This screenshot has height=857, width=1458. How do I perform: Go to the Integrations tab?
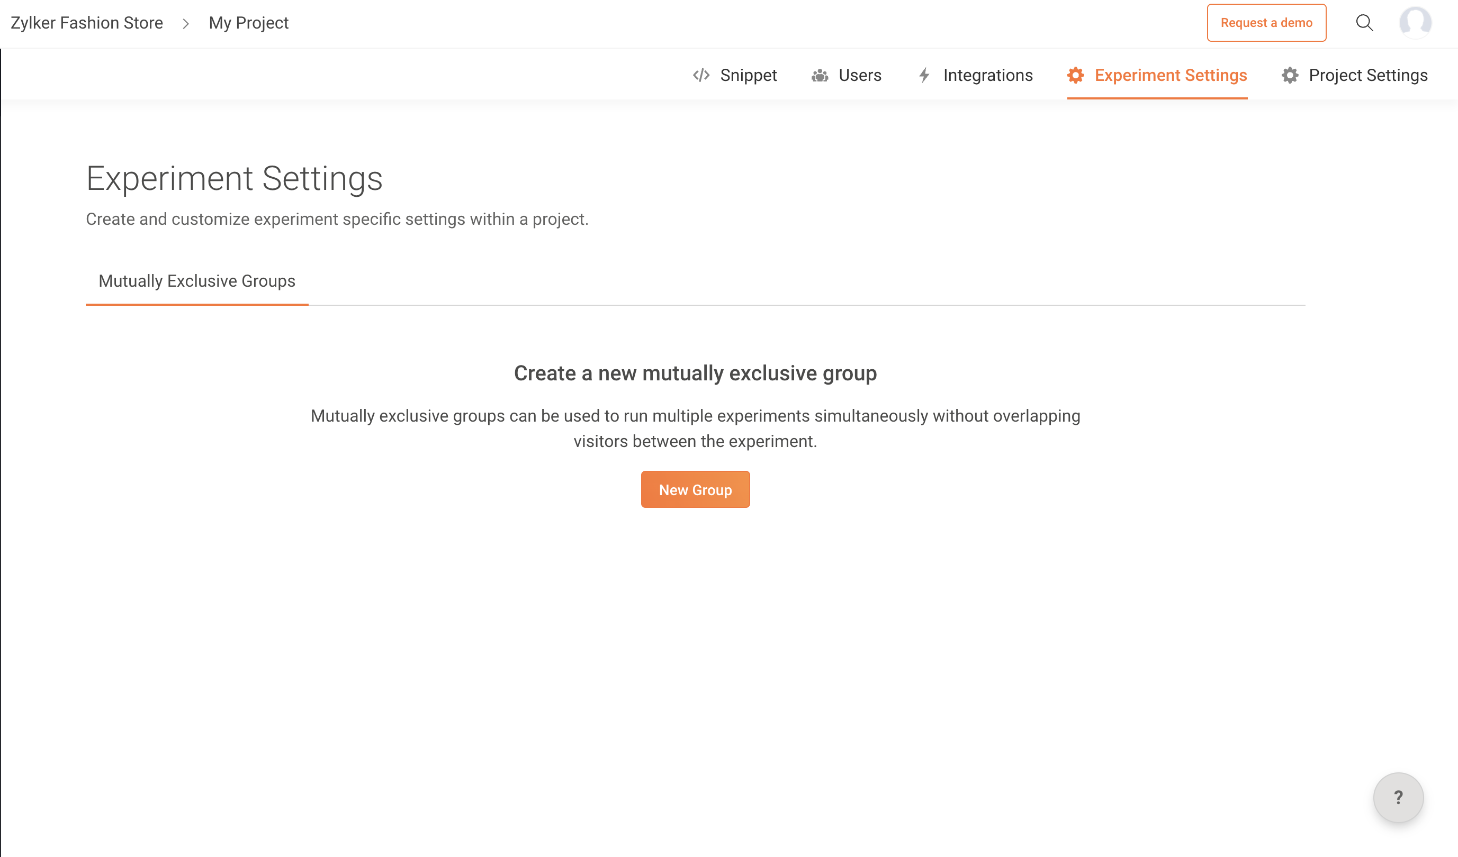[988, 75]
